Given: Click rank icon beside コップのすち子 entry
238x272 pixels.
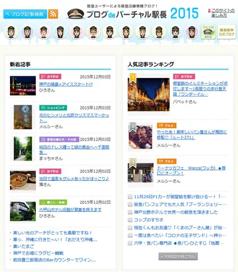Looking at the screenshot, I should coord(130,220).
